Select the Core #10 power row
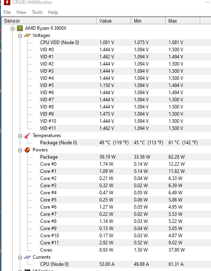The height and width of the screenshot is (271, 211). coord(125,236)
